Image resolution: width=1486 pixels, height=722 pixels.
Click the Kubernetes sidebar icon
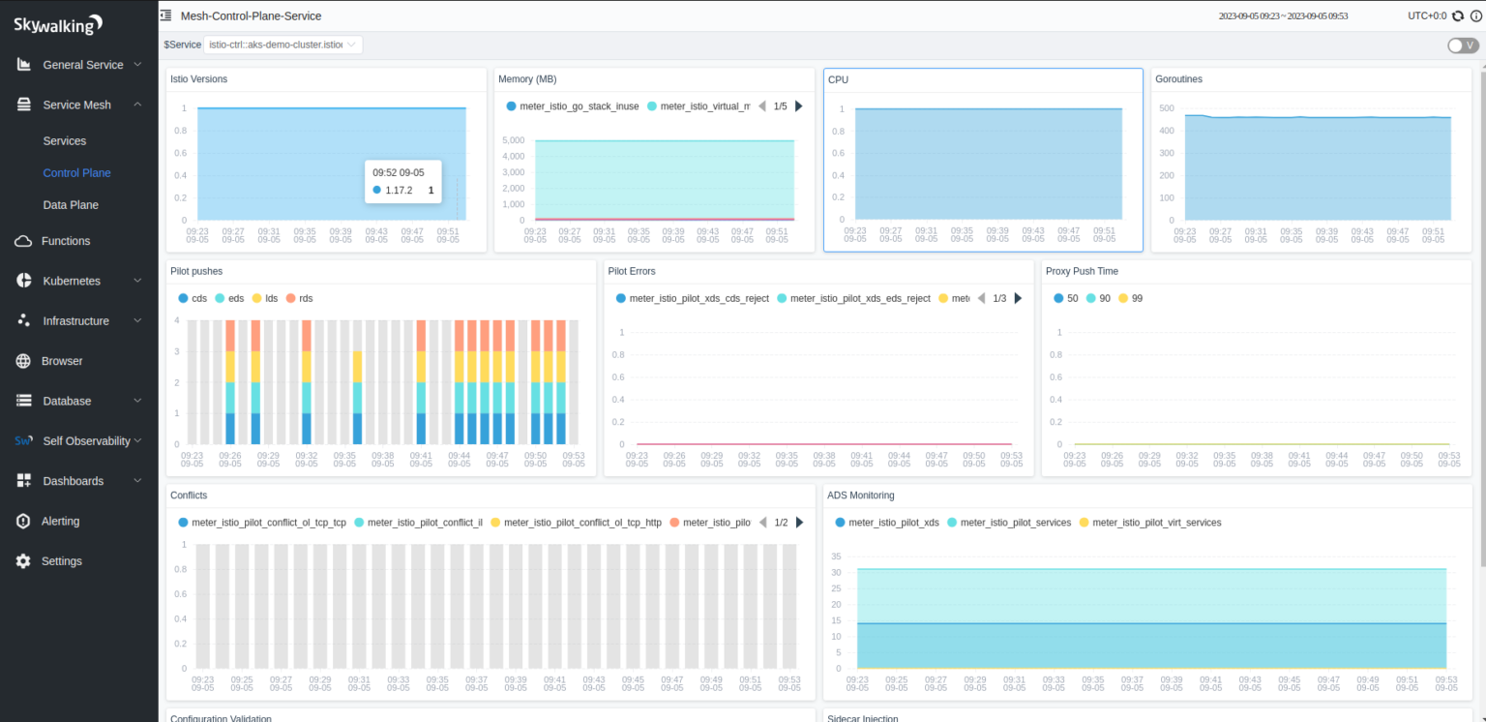[21, 281]
